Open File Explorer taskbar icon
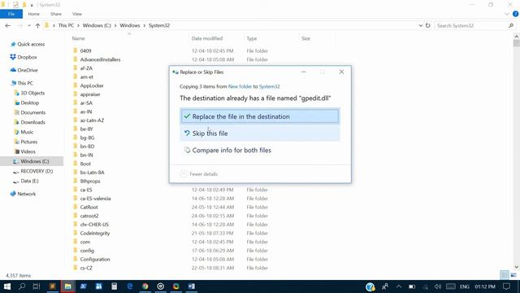This screenshot has height=293, width=520. click(68, 286)
